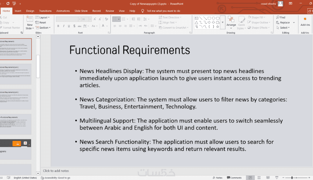This screenshot has height=180, width=313.
Task: Click the Replace button
Action: pos(283,23)
